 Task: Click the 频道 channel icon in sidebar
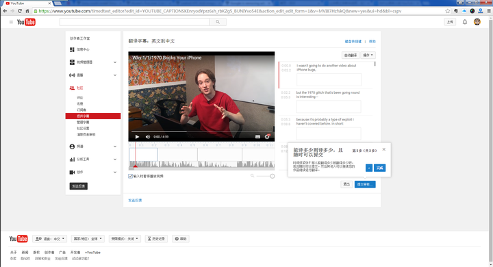point(72,147)
